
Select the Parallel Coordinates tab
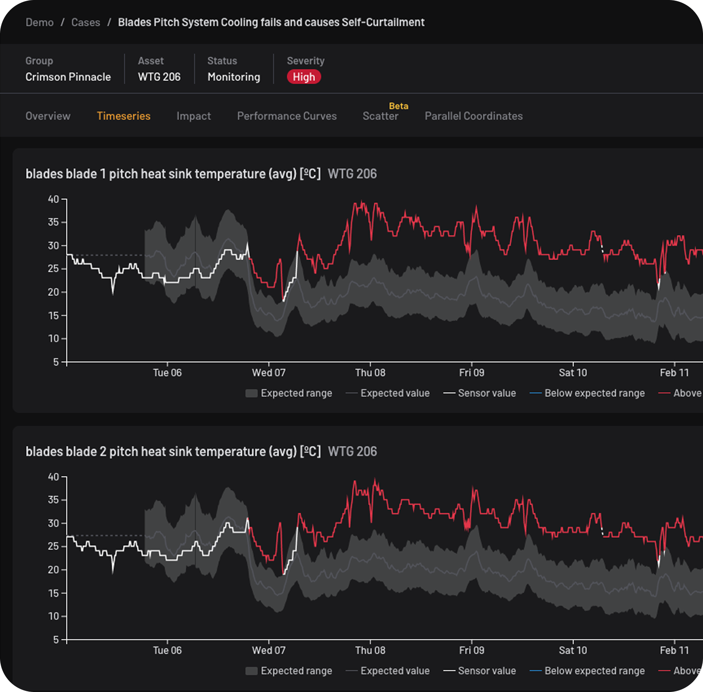pos(474,116)
